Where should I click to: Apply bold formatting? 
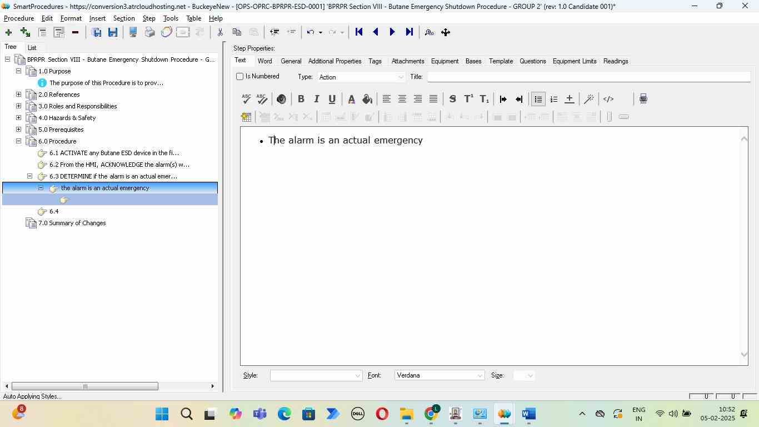[301, 99]
